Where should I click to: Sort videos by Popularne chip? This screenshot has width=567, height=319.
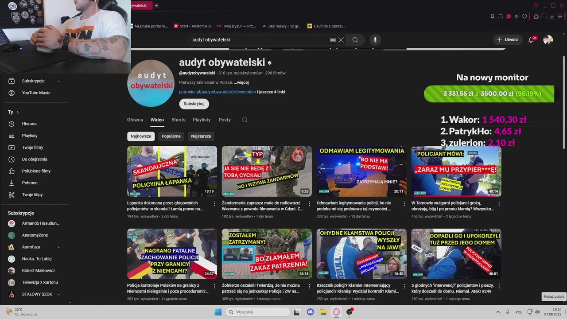click(x=171, y=136)
